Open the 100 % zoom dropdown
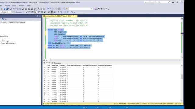 point(50,60)
